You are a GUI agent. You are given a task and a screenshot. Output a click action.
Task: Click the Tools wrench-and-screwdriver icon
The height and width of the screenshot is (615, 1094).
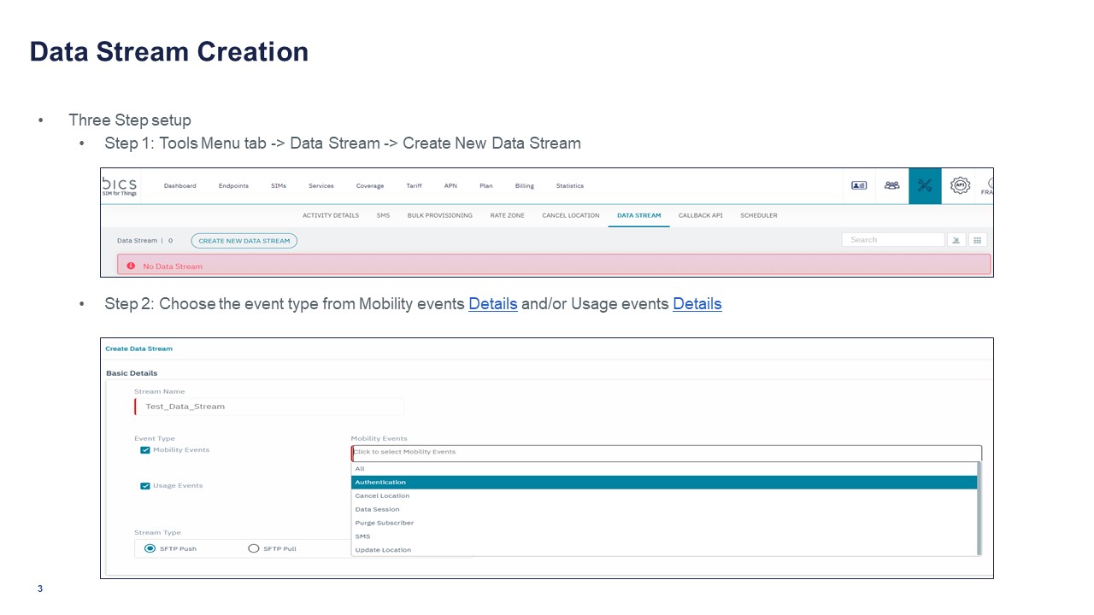[x=924, y=185]
